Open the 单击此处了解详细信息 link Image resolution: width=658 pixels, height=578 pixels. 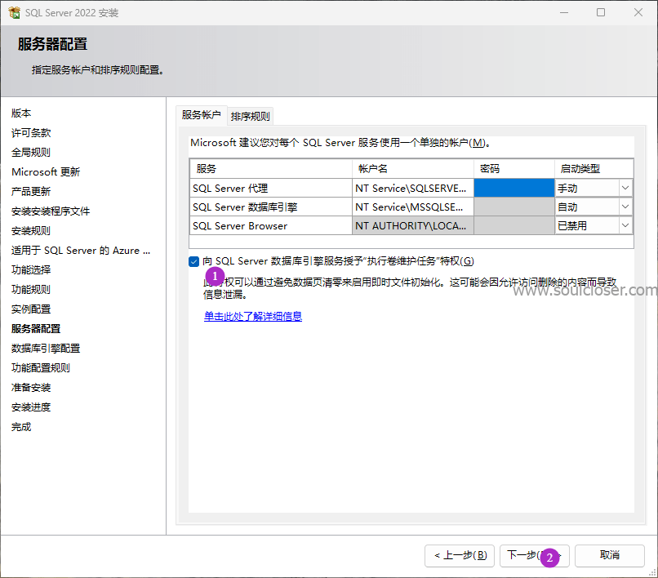252,316
